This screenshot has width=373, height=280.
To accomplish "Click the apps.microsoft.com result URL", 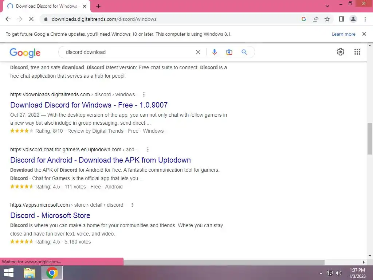I will pos(67,205).
